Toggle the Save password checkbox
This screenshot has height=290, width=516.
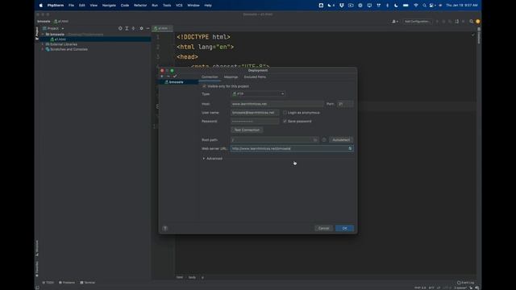[x=285, y=122]
